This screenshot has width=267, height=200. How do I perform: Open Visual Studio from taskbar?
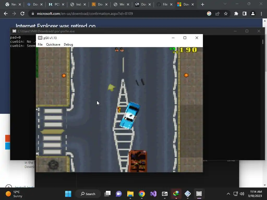(x=153, y=194)
